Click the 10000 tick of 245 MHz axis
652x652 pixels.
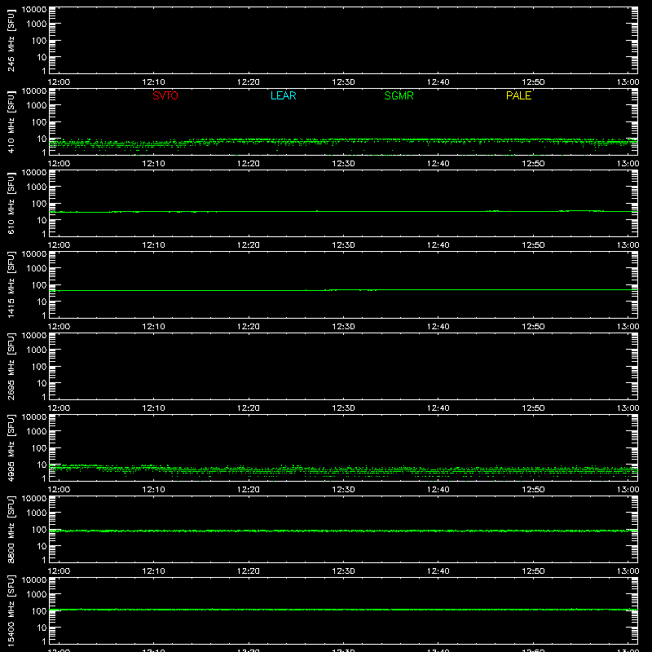coord(34,9)
